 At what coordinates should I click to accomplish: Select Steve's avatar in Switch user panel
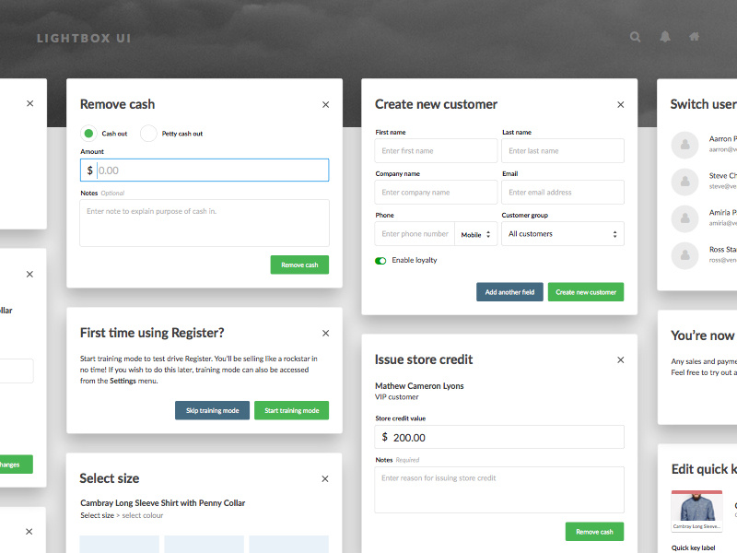(684, 182)
